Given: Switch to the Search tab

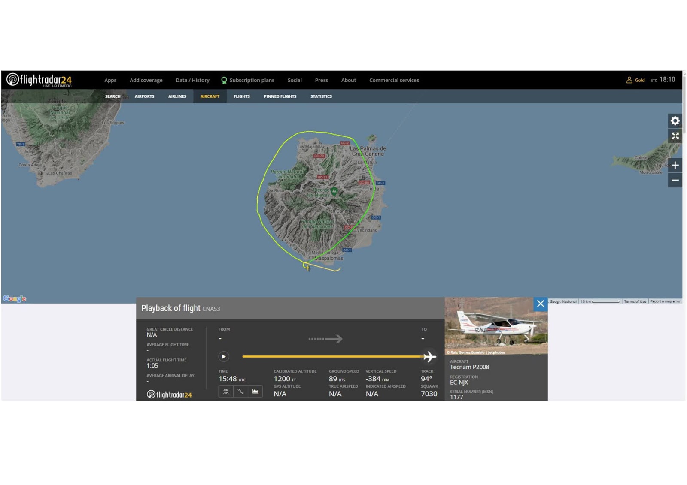Looking at the screenshot, I should (113, 96).
